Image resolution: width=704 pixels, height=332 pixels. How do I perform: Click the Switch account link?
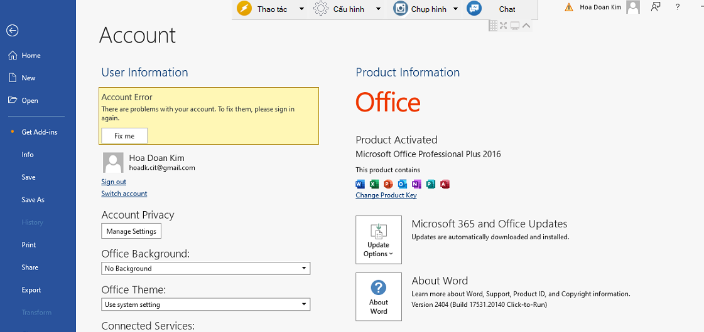124,194
